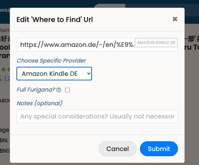199x165 pixels.
Task: Select the partially hidden ABOUT tab at left
Action: click(x=5, y=101)
